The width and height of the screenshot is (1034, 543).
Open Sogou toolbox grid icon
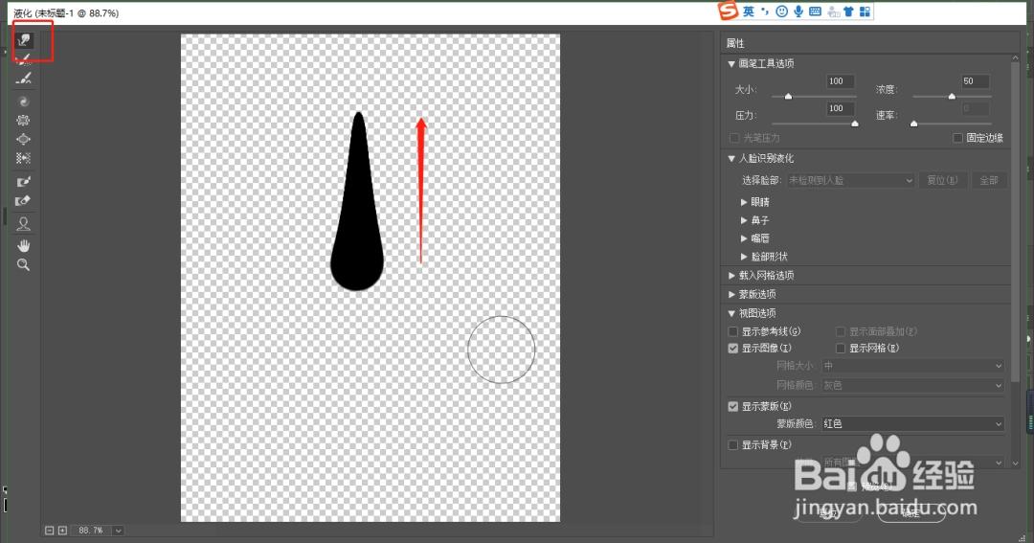pos(865,11)
